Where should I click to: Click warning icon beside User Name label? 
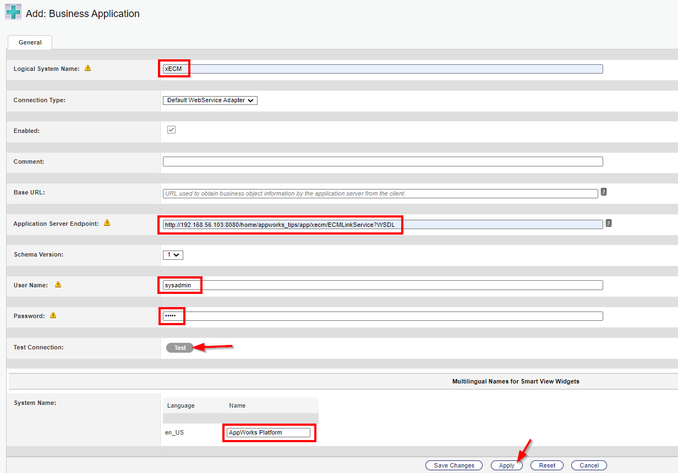58,285
